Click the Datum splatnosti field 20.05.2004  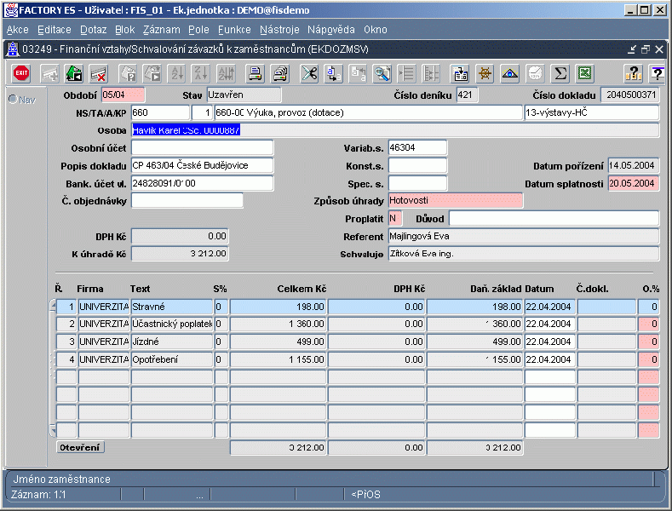[634, 183]
